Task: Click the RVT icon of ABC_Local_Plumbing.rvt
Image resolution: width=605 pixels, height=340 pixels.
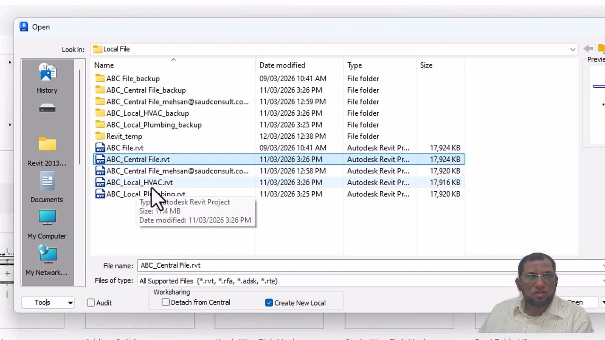Action: [100, 194]
